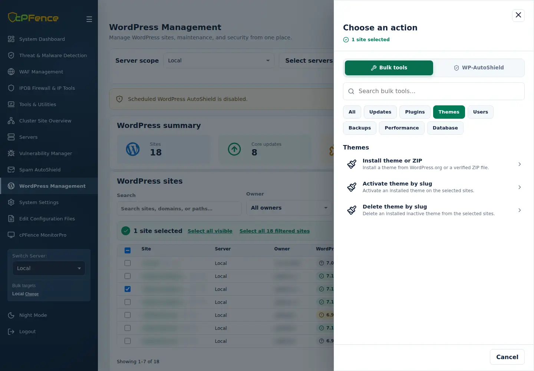
Task: Check the last visible site row checkbox
Action: 128,341
